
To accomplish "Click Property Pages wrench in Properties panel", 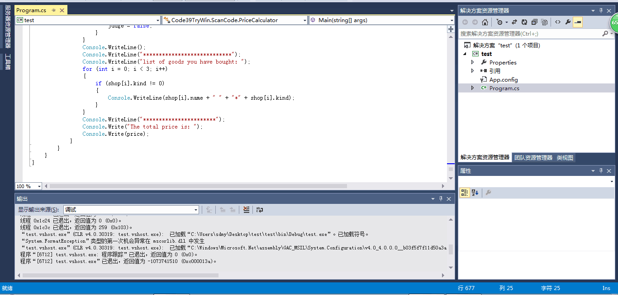I will (x=488, y=193).
